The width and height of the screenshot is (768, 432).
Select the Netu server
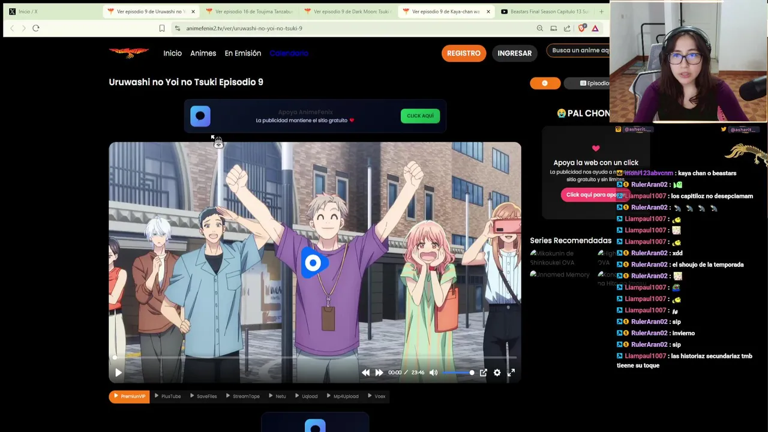coord(277,397)
